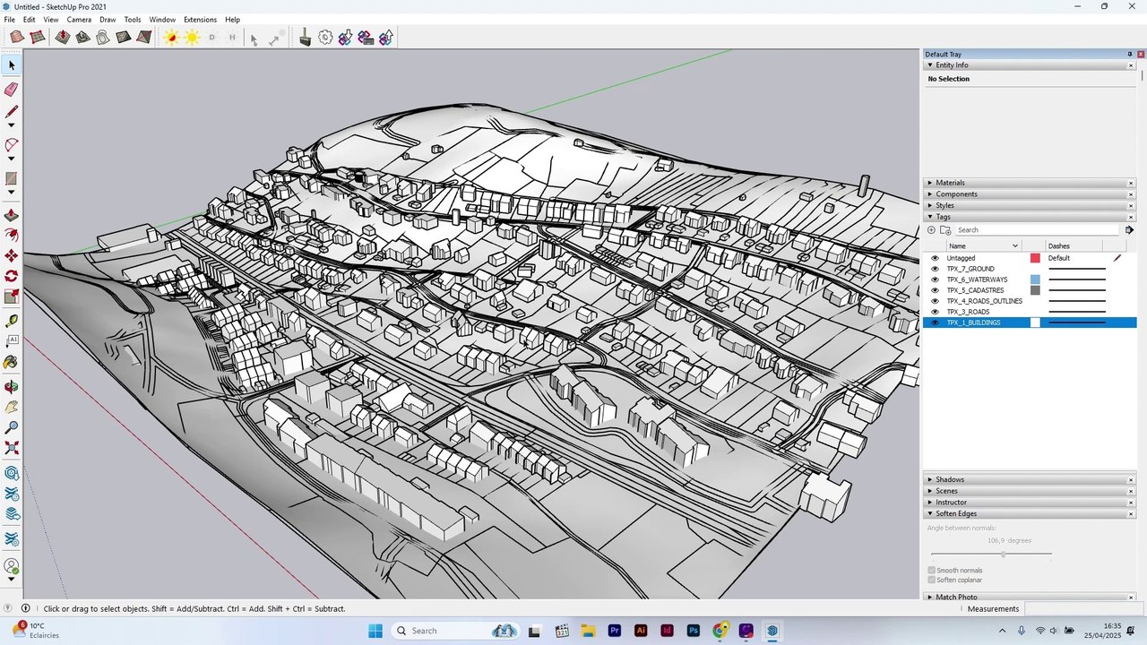Click the Add Tag plus icon

931,230
